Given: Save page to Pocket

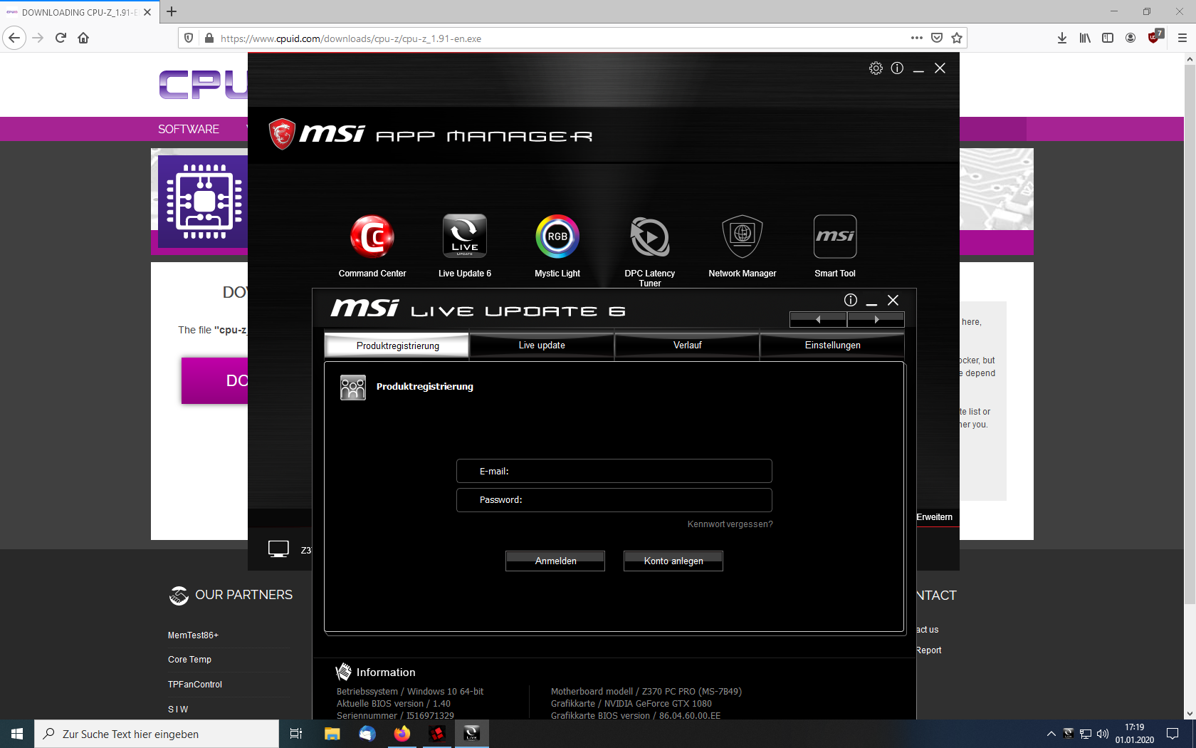Looking at the screenshot, I should pos(937,38).
